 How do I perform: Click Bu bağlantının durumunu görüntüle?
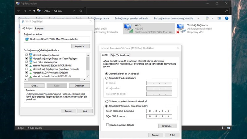tap(174, 18)
